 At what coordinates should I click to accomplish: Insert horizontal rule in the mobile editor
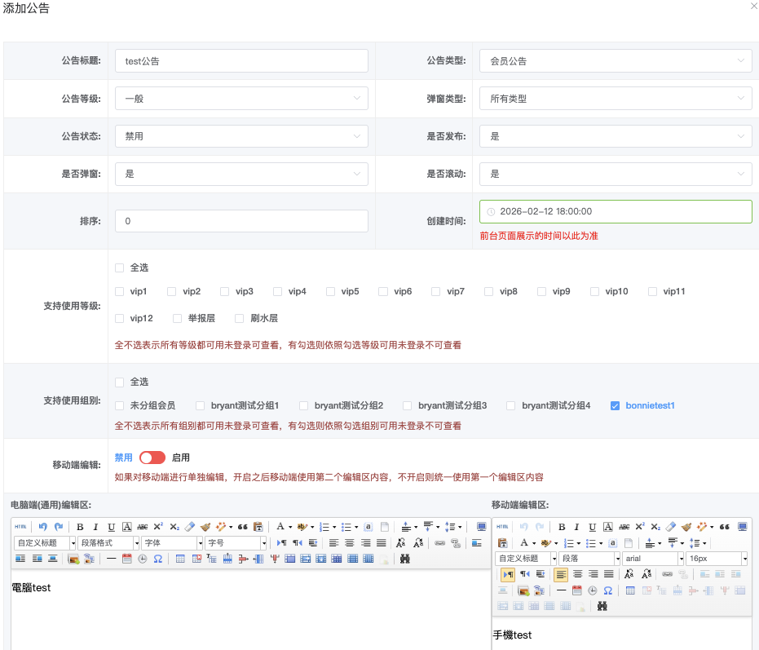[561, 590]
